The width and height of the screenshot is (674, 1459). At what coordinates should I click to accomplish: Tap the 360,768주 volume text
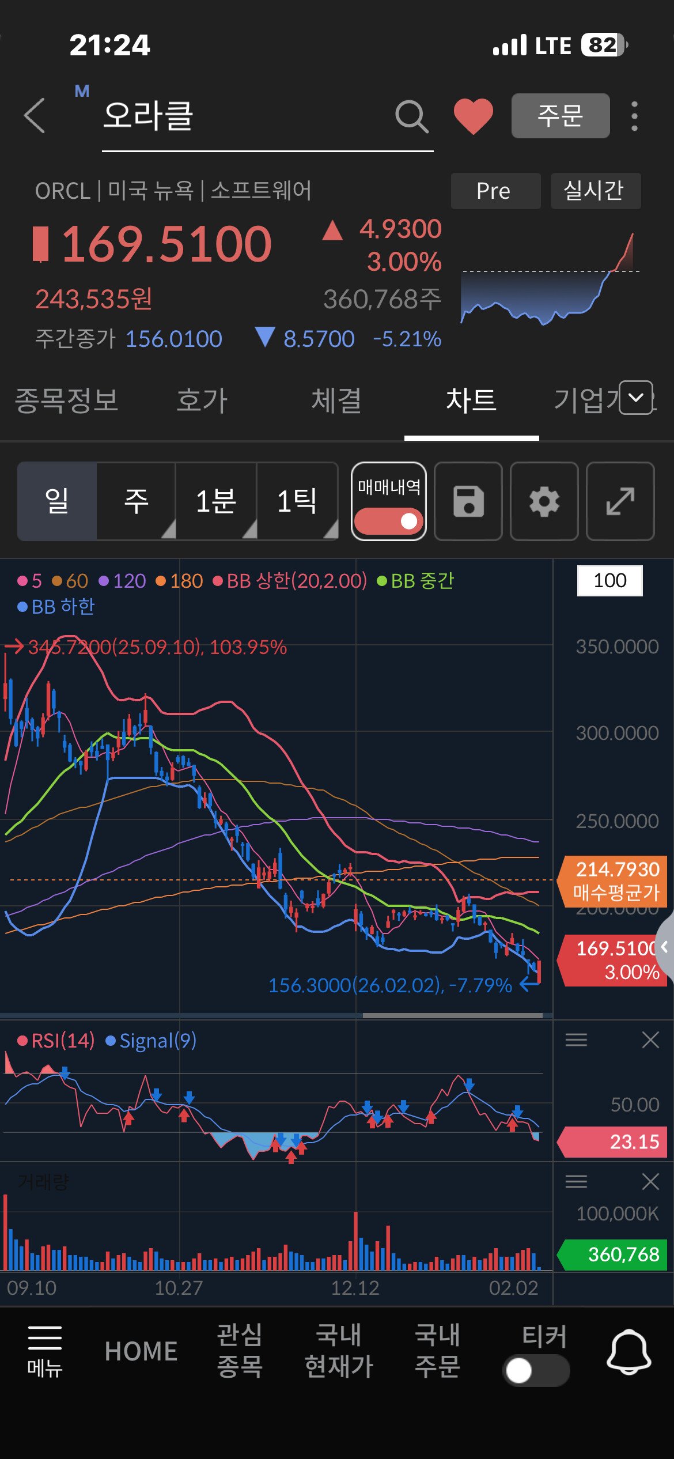pyautogui.click(x=383, y=299)
